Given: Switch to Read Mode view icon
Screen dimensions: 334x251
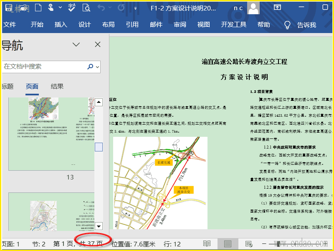Looking at the screenshot, I should pos(207,244).
